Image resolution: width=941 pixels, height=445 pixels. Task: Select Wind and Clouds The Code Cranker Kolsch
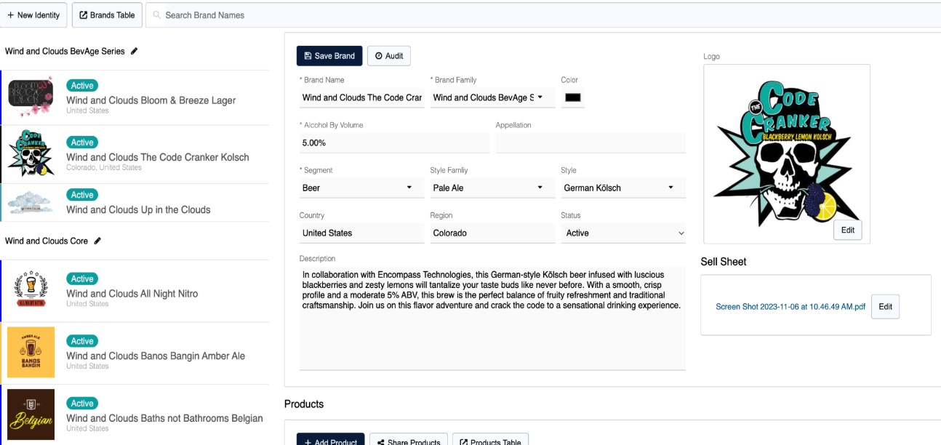[158, 157]
